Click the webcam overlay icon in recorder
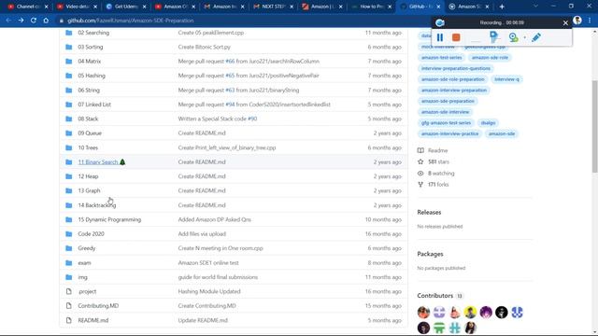598x336 pixels. [x=513, y=37]
